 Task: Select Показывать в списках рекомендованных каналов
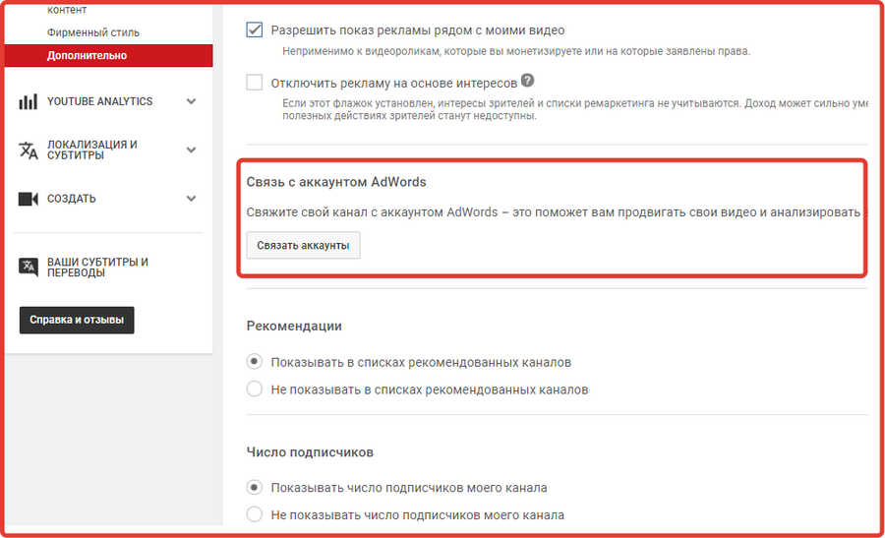click(x=255, y=361)
